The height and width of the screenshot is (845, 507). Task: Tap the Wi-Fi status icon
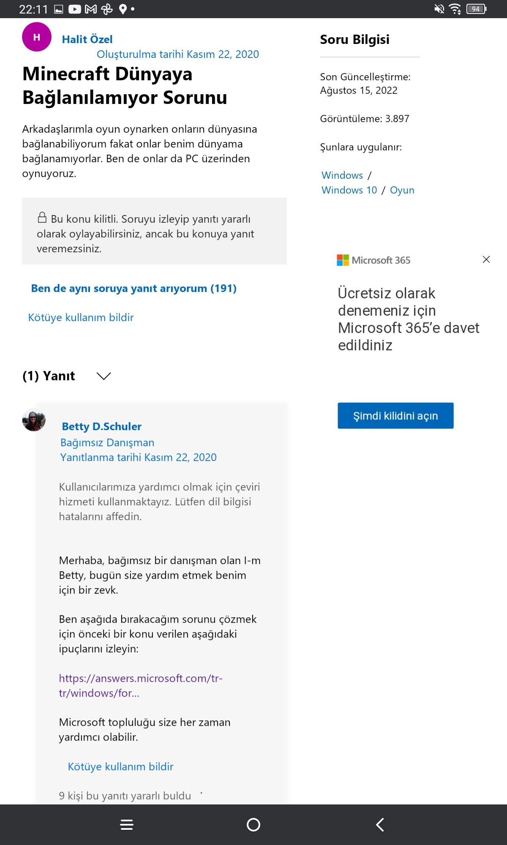pos(455,9)
